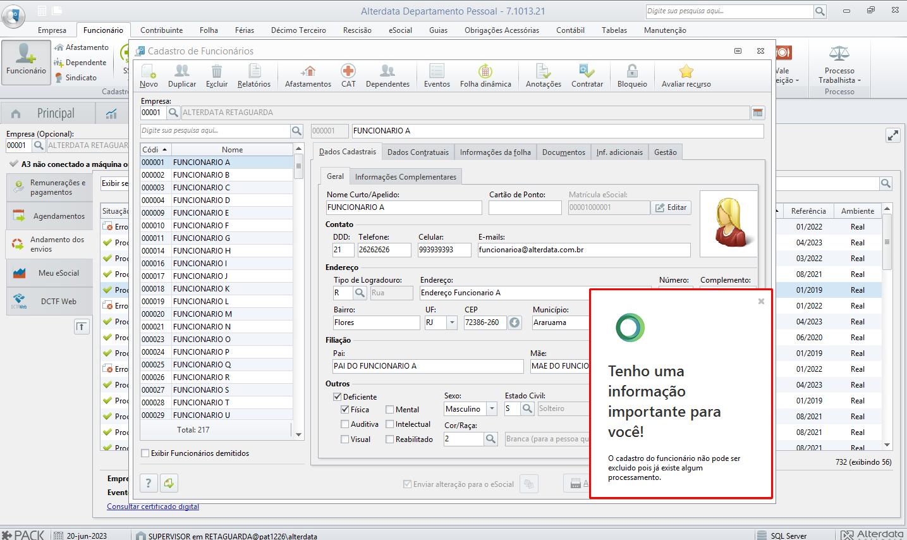The width and height of the screenshot is (907, 540).
Task: Select the Contratar toolbar icon
Action: (x=587, y=75)
